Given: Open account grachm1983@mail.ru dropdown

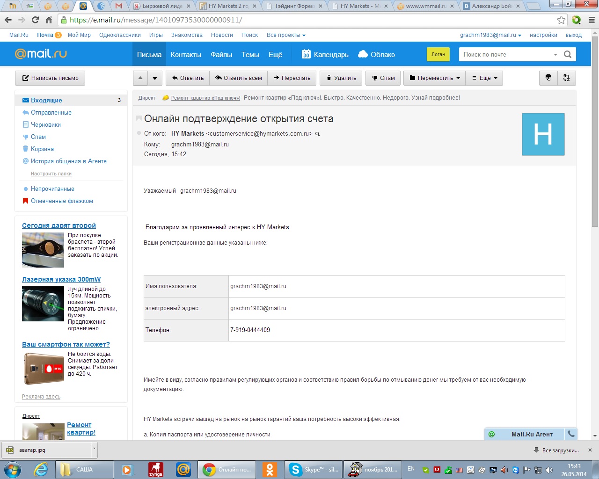Looking at the screenshot, I should [490, 35].
